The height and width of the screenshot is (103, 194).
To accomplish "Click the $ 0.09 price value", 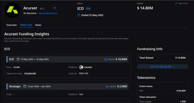I will click(17, 67).
